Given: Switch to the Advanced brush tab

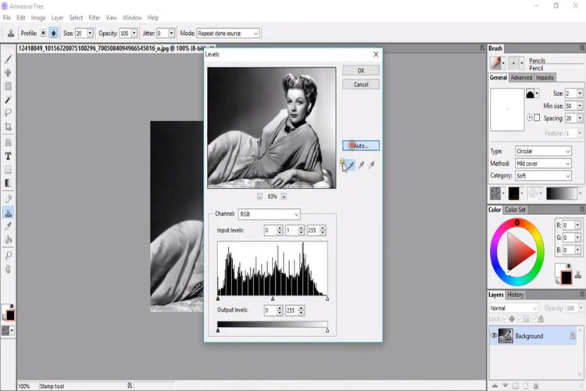Looking at the screenshot, I should (x=521, y=77).
